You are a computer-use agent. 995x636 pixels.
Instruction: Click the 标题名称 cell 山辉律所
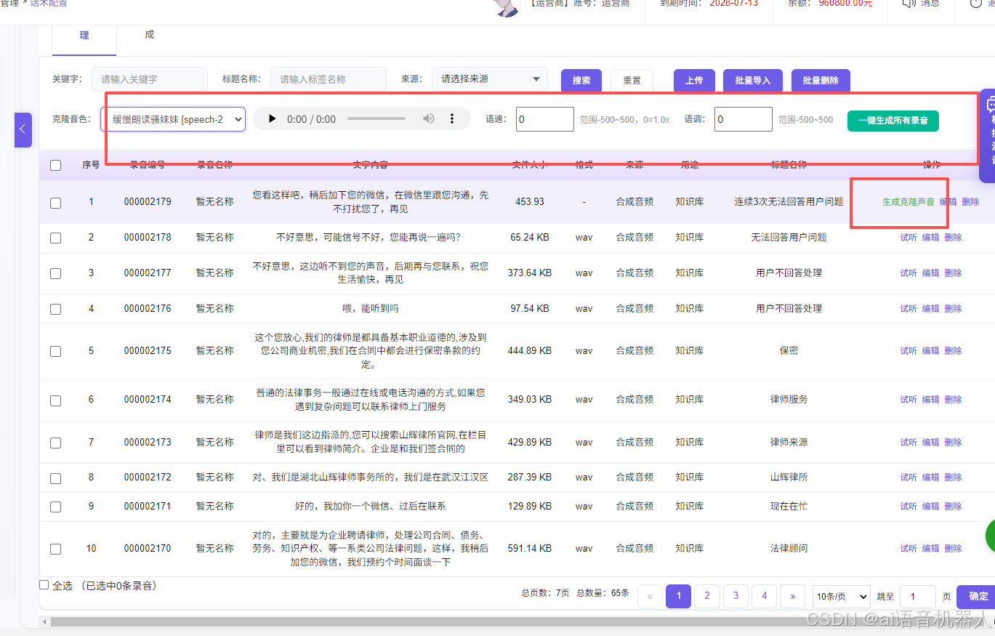point(789,478)
